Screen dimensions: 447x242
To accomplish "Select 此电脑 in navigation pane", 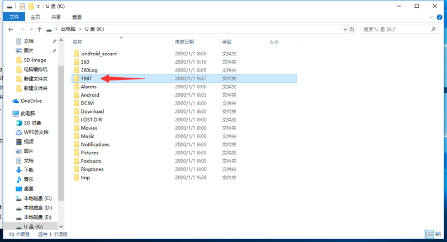I will 27,113.
